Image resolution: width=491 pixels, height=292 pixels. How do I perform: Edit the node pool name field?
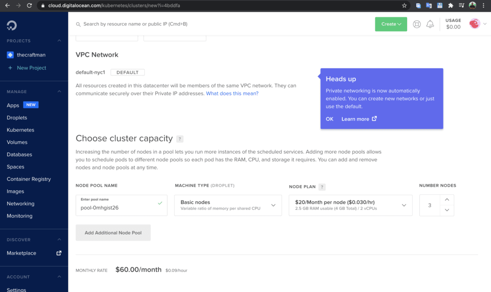coord(121,205)
